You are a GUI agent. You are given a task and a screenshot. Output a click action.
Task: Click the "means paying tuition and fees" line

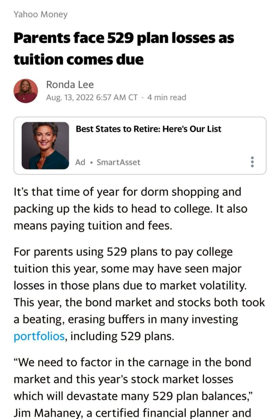point(93,226)
